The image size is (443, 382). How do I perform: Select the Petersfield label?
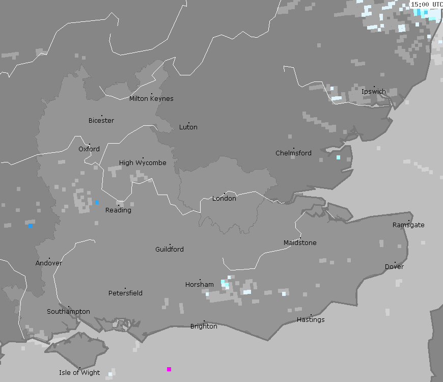(125, 293)
